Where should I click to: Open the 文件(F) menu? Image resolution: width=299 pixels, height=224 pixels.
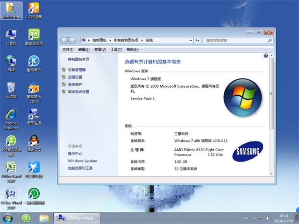coord(68,49)
